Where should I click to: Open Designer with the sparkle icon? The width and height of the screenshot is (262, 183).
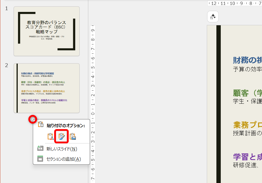213,17
